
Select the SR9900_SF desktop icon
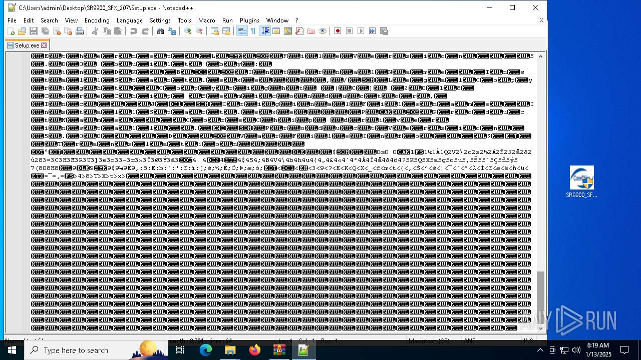(x=582, y=182)
